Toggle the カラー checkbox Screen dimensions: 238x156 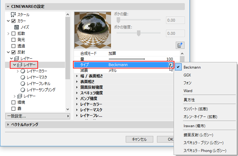coord(13,21)
